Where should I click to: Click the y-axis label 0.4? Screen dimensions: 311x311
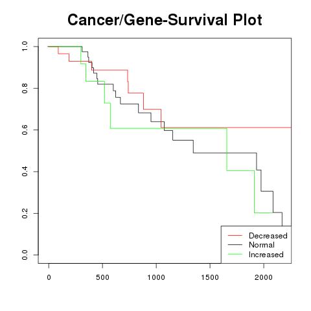tap(25, 172)
